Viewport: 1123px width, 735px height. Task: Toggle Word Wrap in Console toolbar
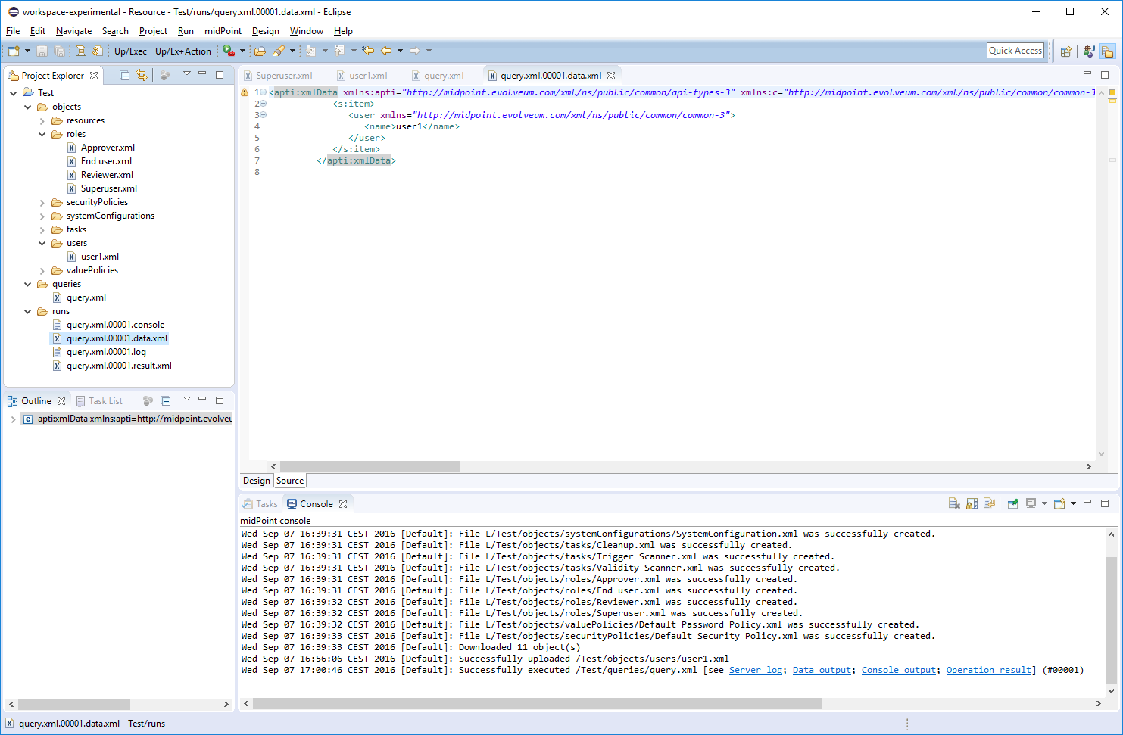989,504
